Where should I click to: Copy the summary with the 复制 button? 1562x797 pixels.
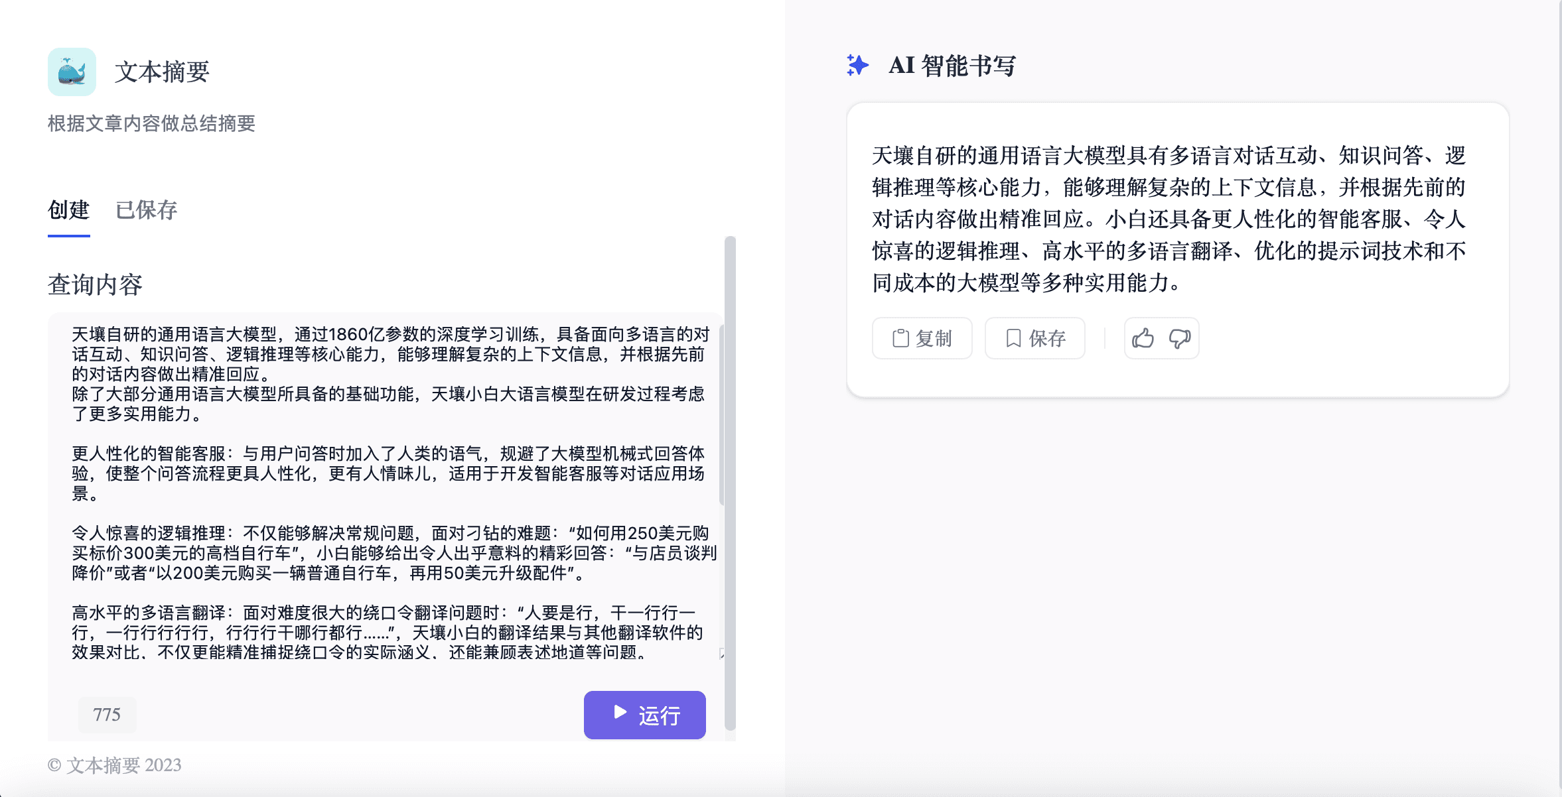click(922, 338)
